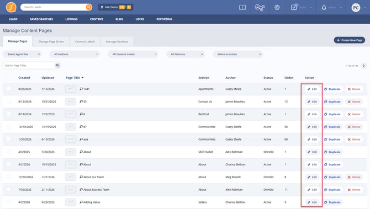Open the Select an Action dropdown
This screenshot has width=370, height=209.
click(238, 54)
